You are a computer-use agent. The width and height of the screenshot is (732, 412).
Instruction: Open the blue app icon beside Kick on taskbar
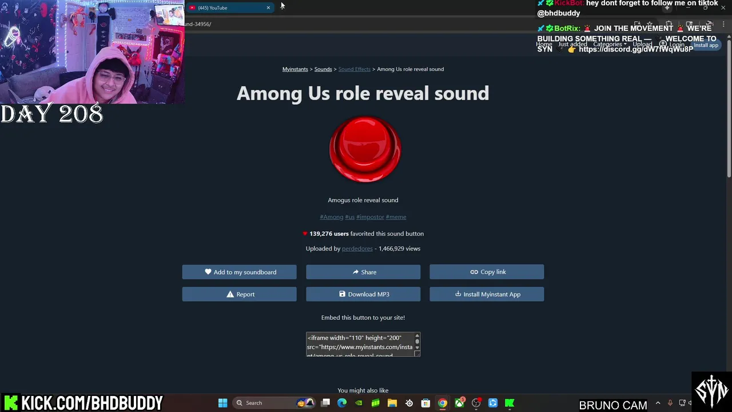493,403
